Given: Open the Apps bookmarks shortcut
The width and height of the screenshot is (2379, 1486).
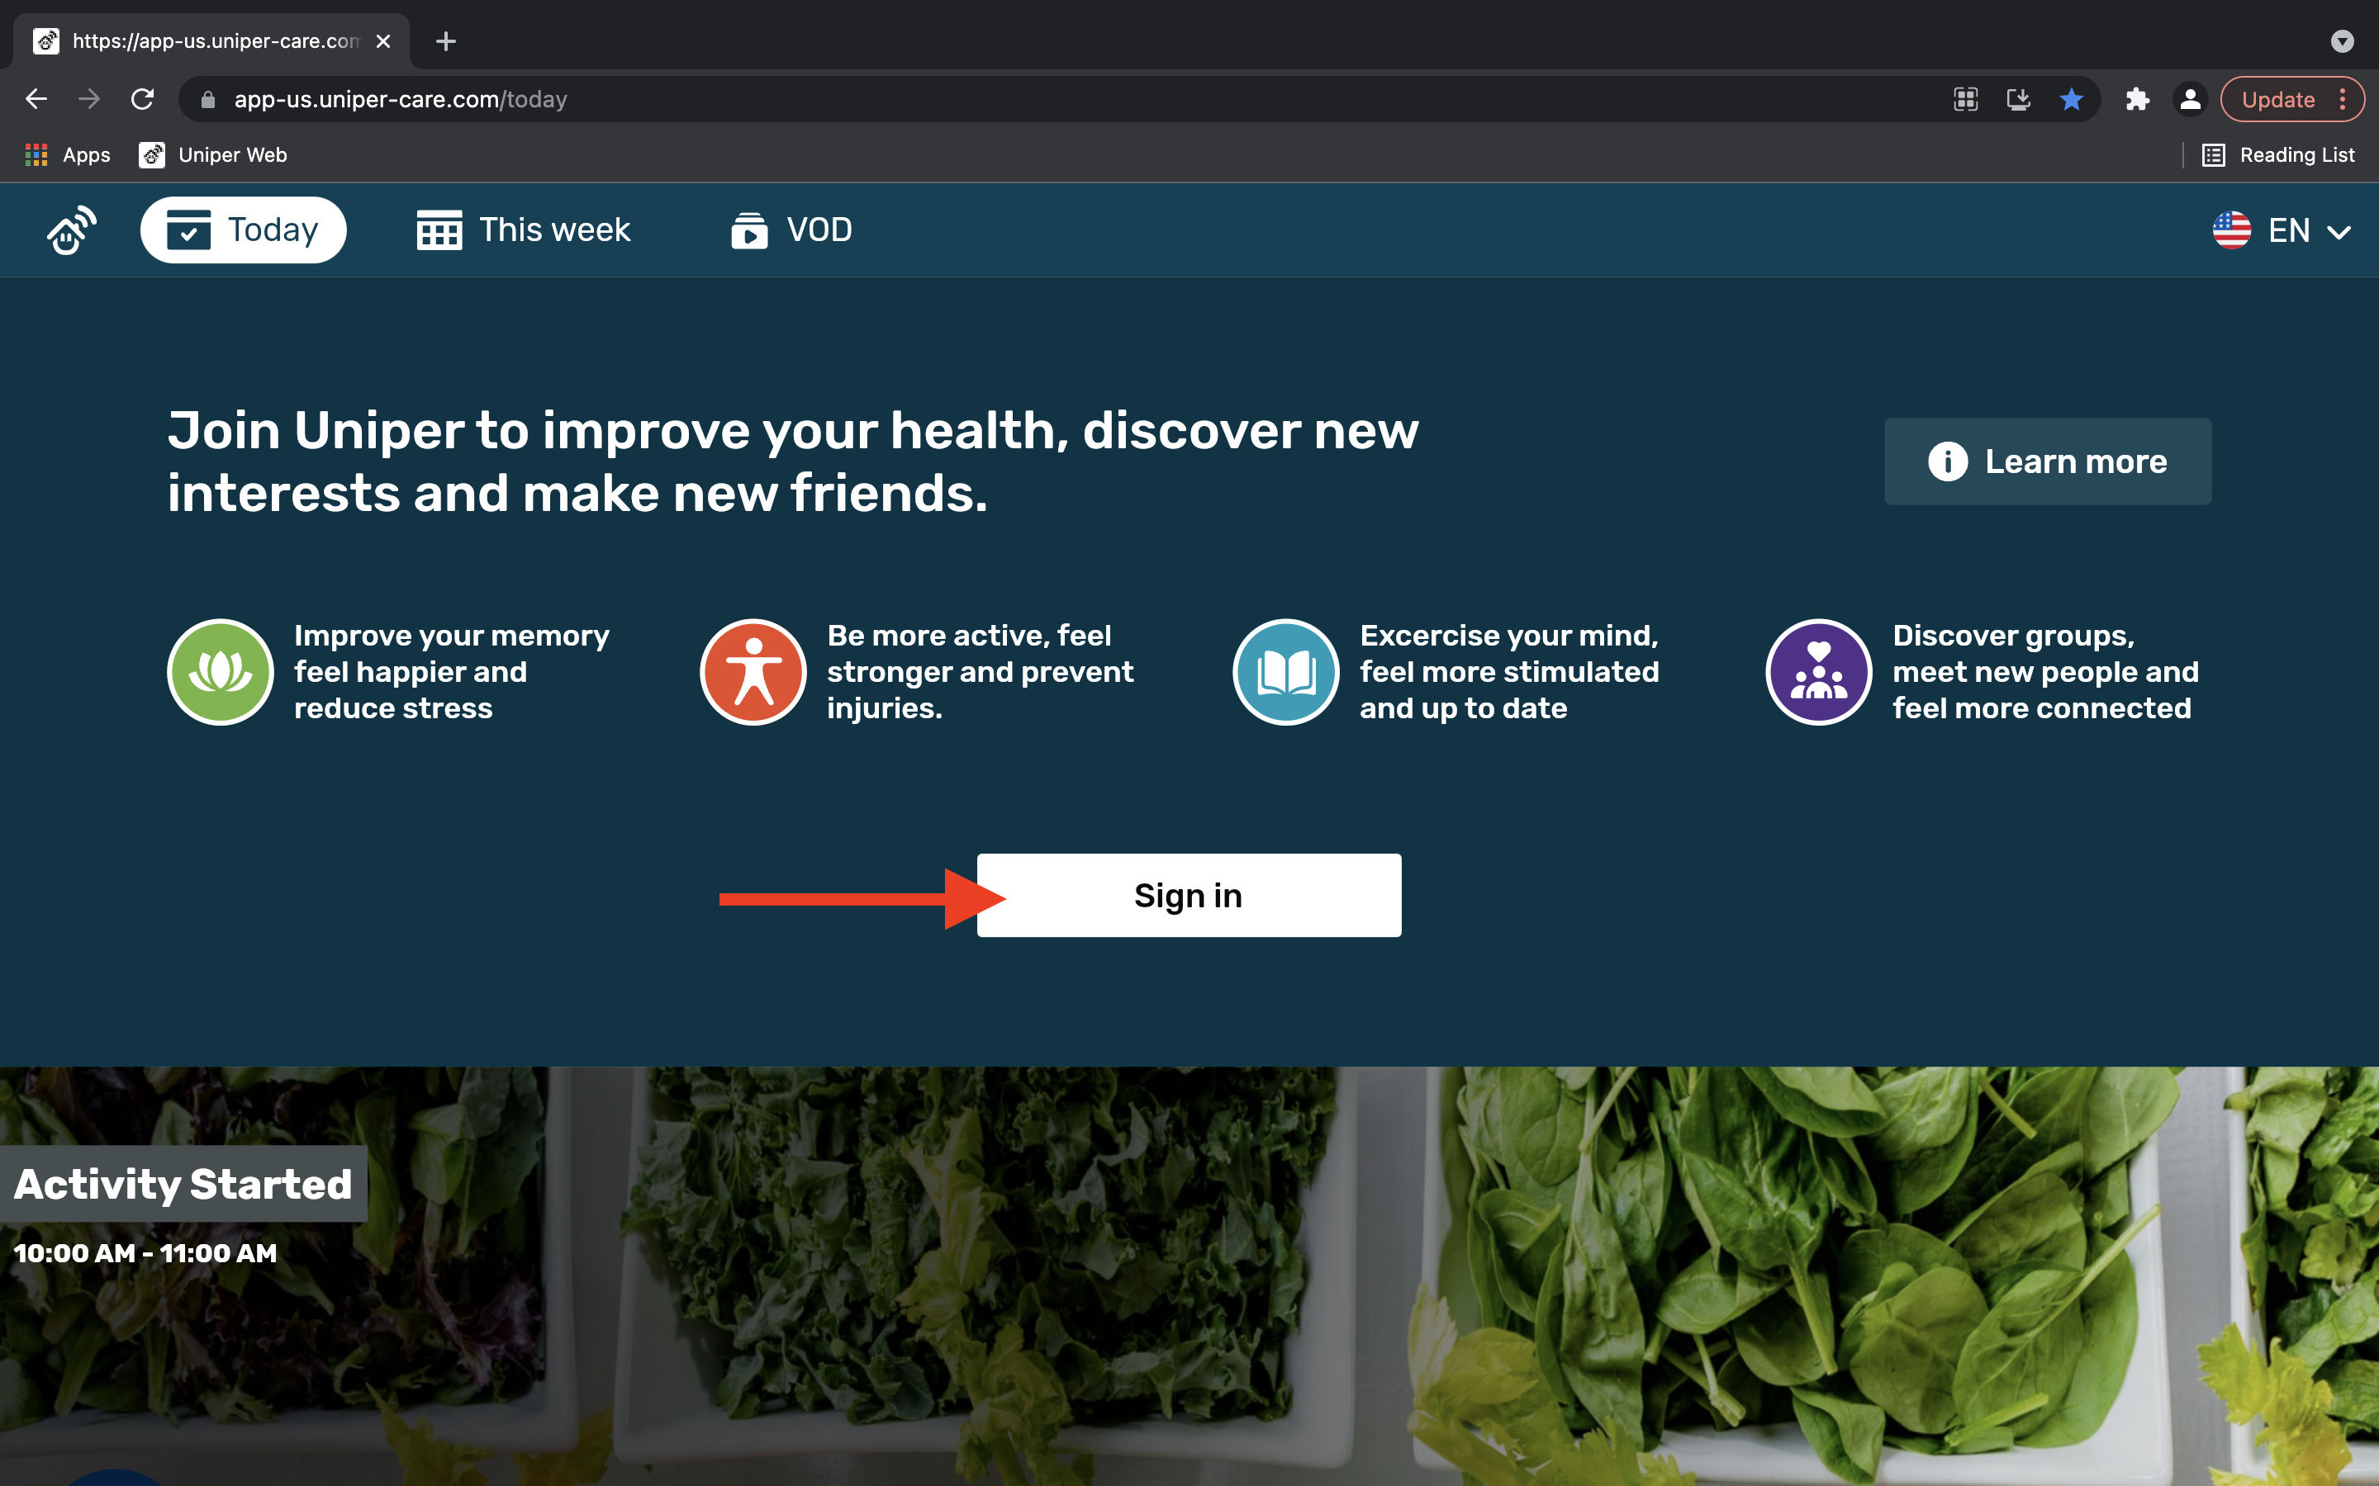Looking at the screenshot, I should [67, 154].
